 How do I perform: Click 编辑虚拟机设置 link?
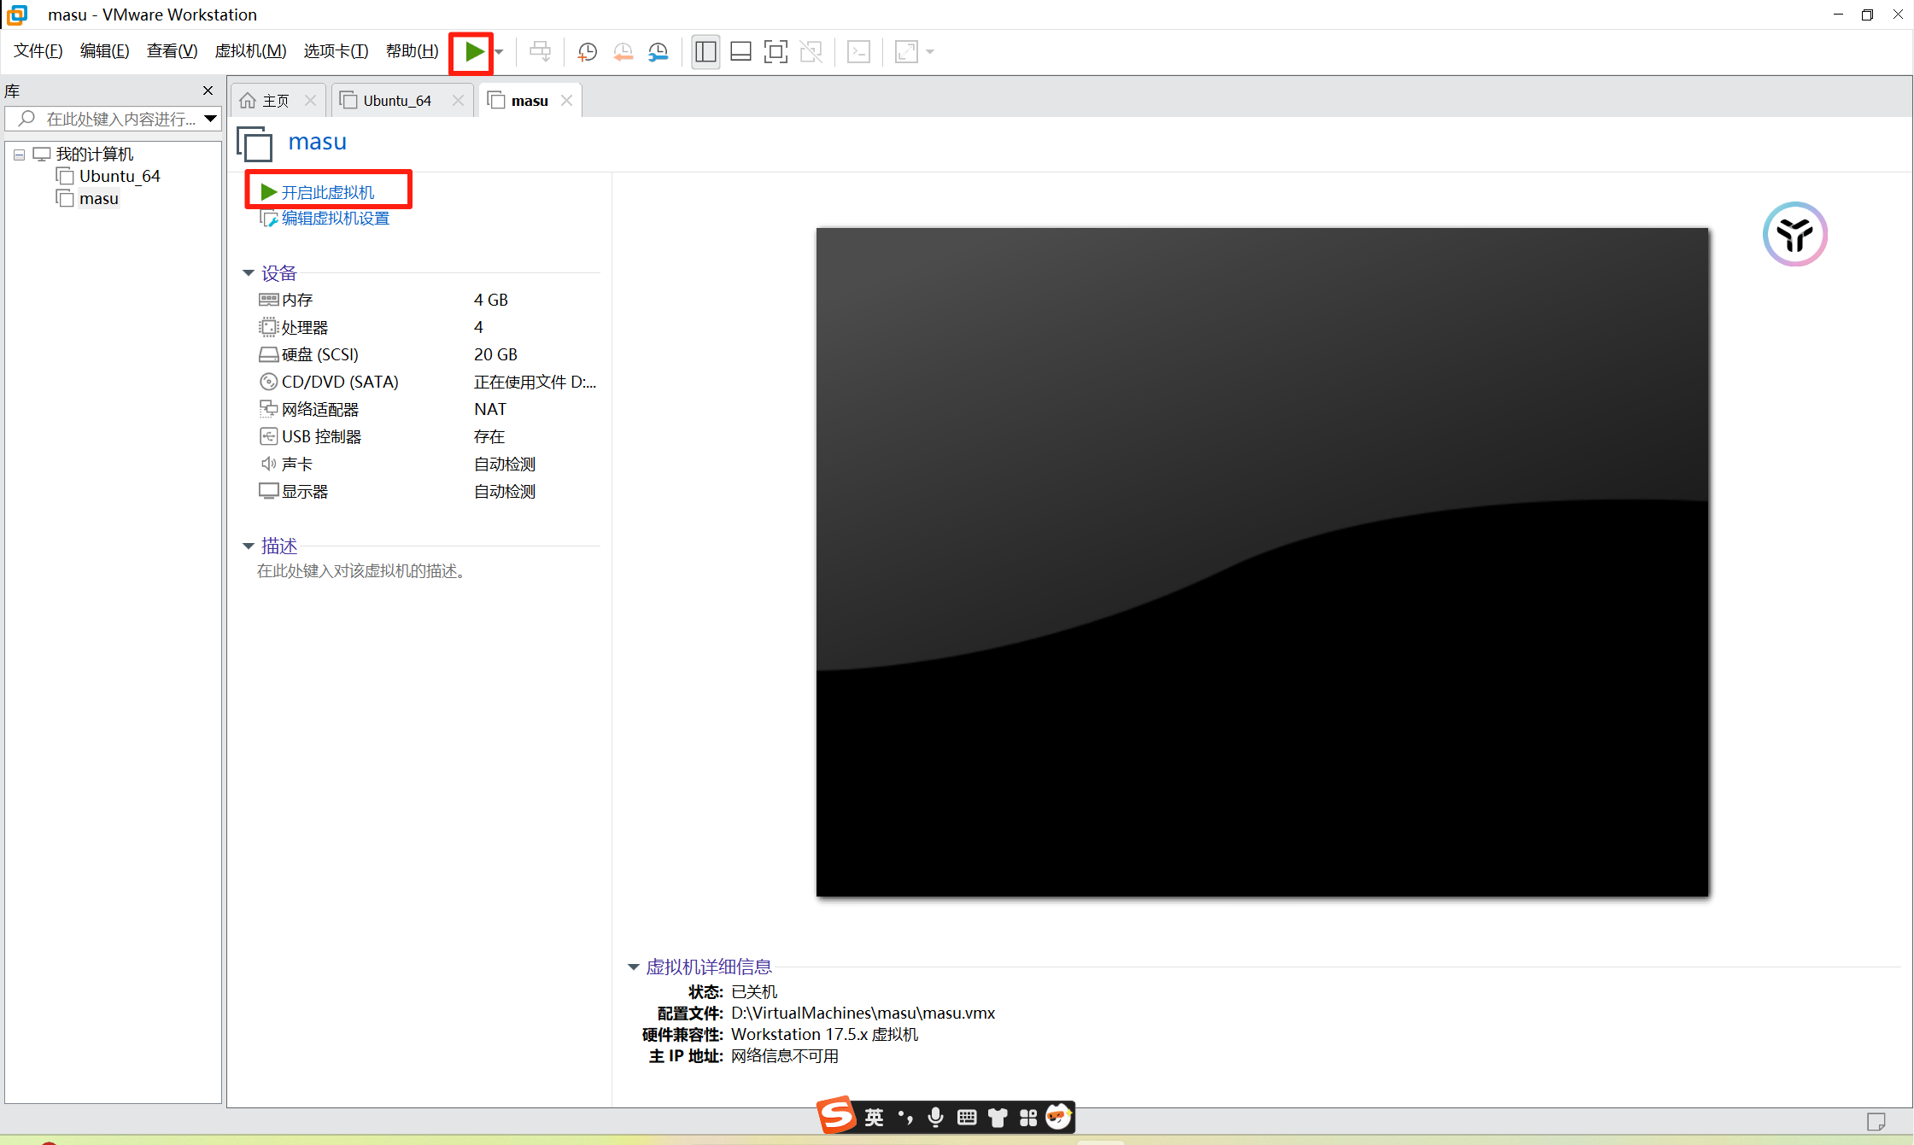point(335,219)
